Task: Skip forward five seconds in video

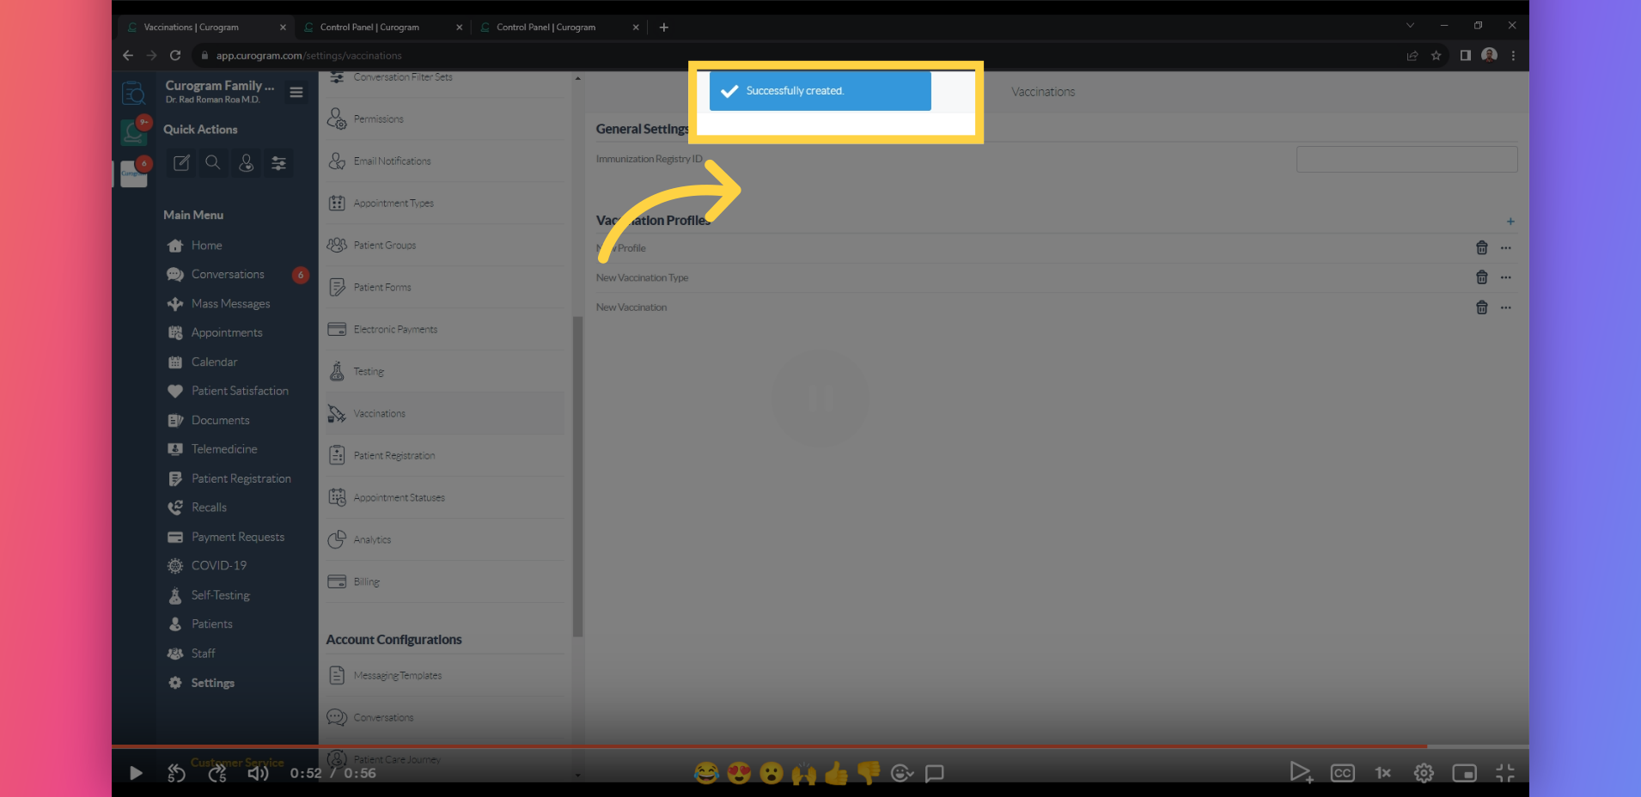Action: tap(217, 773)
